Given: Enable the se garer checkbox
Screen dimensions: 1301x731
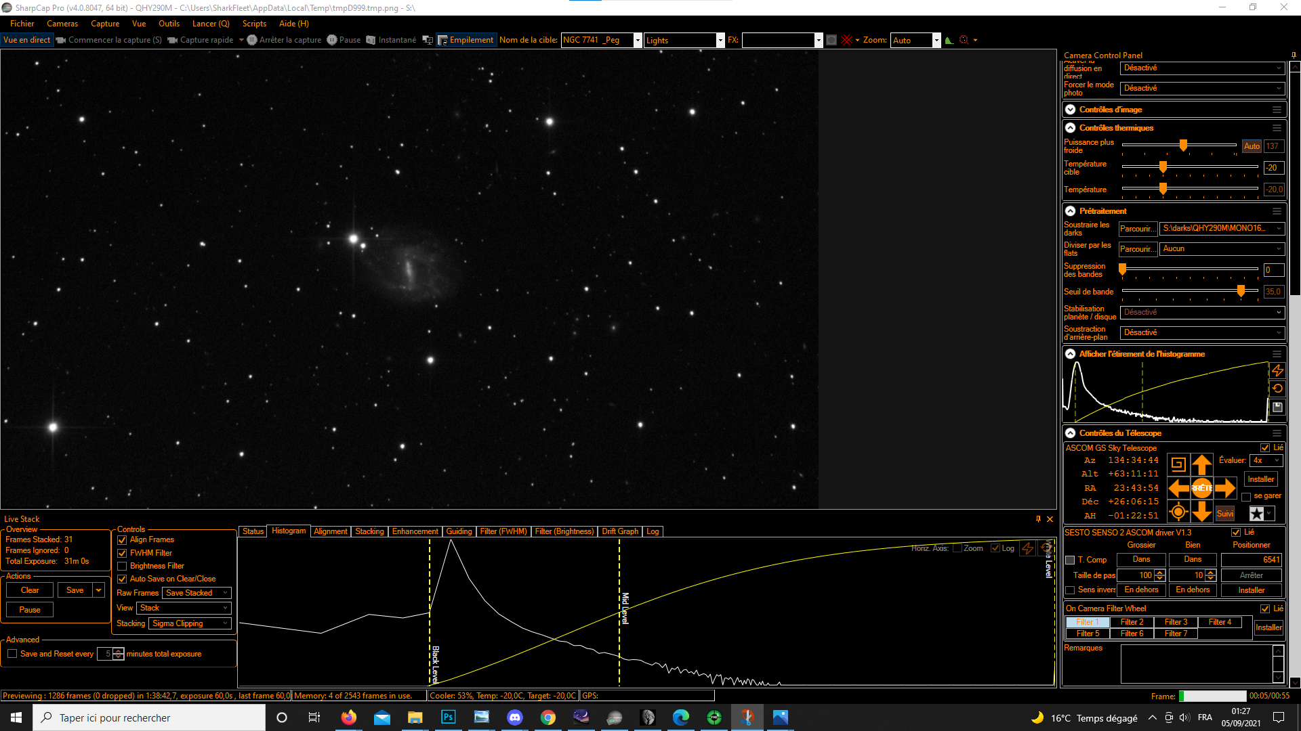Looking at the screenshot, I should (x=1246, y=496).
